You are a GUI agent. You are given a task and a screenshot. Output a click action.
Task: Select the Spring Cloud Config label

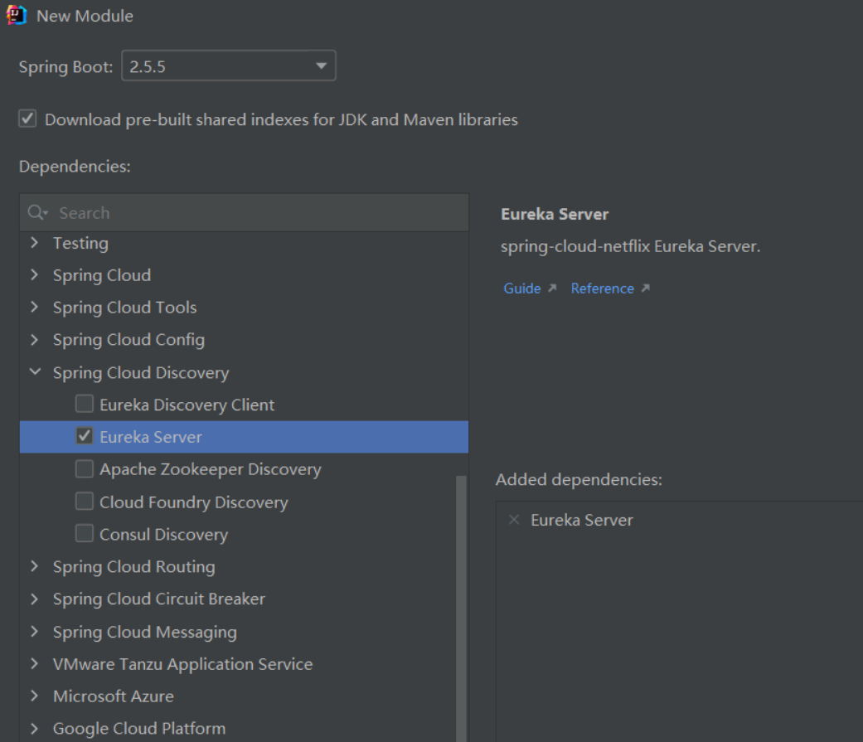pos(128,340)
